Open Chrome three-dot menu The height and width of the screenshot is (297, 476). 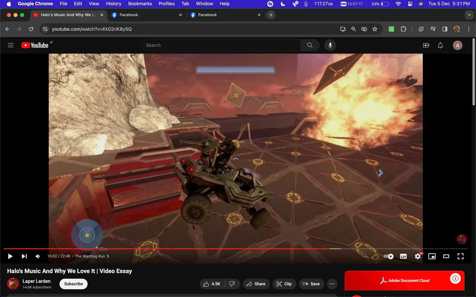pos(469,29)
